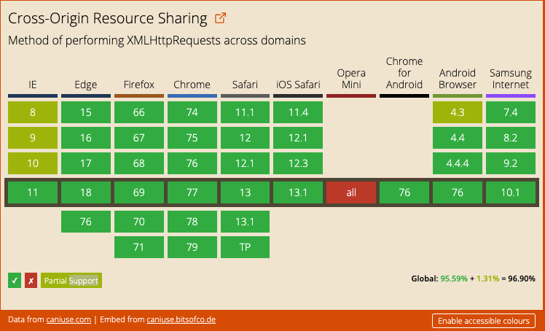
Task: Select the IE browser column header
Action: pos(33,85)
